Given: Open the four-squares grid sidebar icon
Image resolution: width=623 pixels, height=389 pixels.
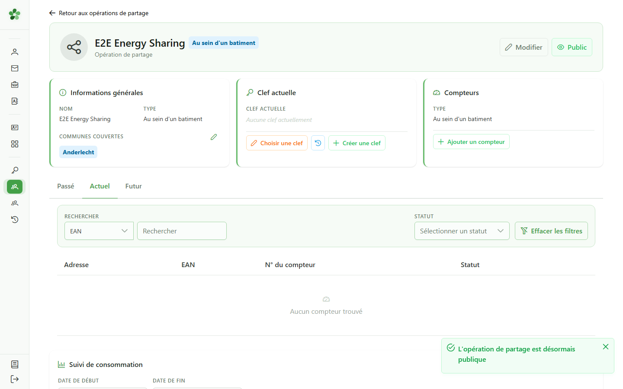Looking at the screenshot, I should pyautogui.click(x=15, y=144).
